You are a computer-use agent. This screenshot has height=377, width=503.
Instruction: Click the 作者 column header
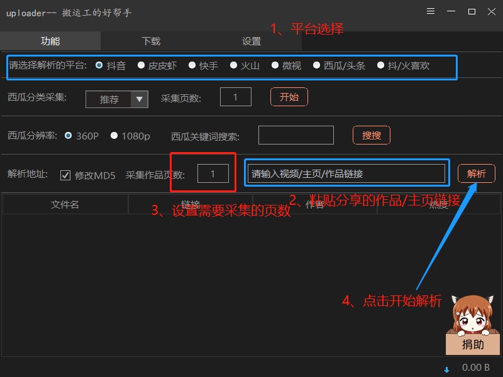[x=315, y=204]
